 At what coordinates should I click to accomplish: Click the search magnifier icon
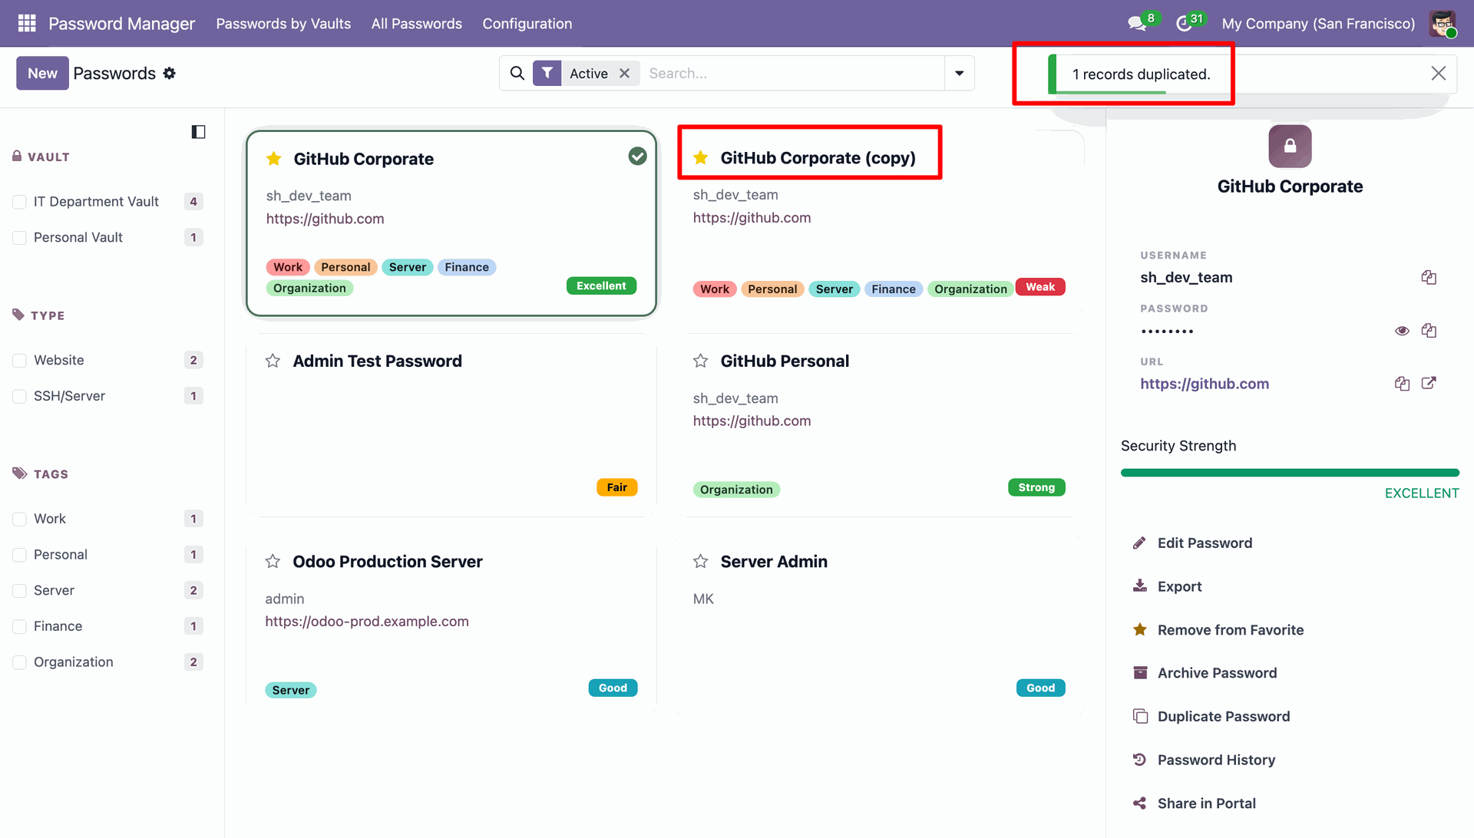[x=517, y=73]
